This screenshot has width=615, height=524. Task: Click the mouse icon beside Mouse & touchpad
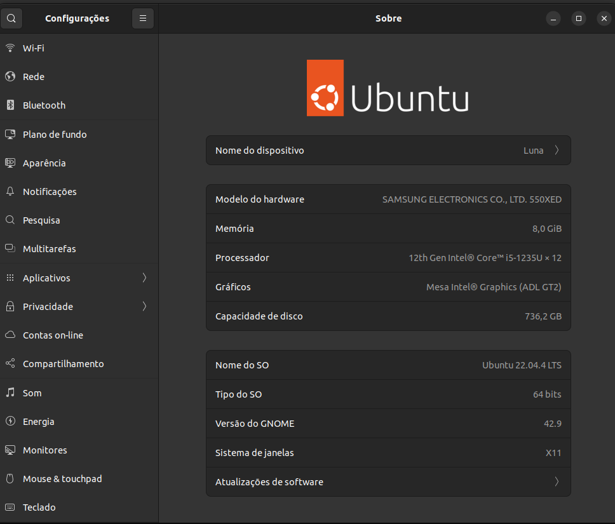coord(10,478)
